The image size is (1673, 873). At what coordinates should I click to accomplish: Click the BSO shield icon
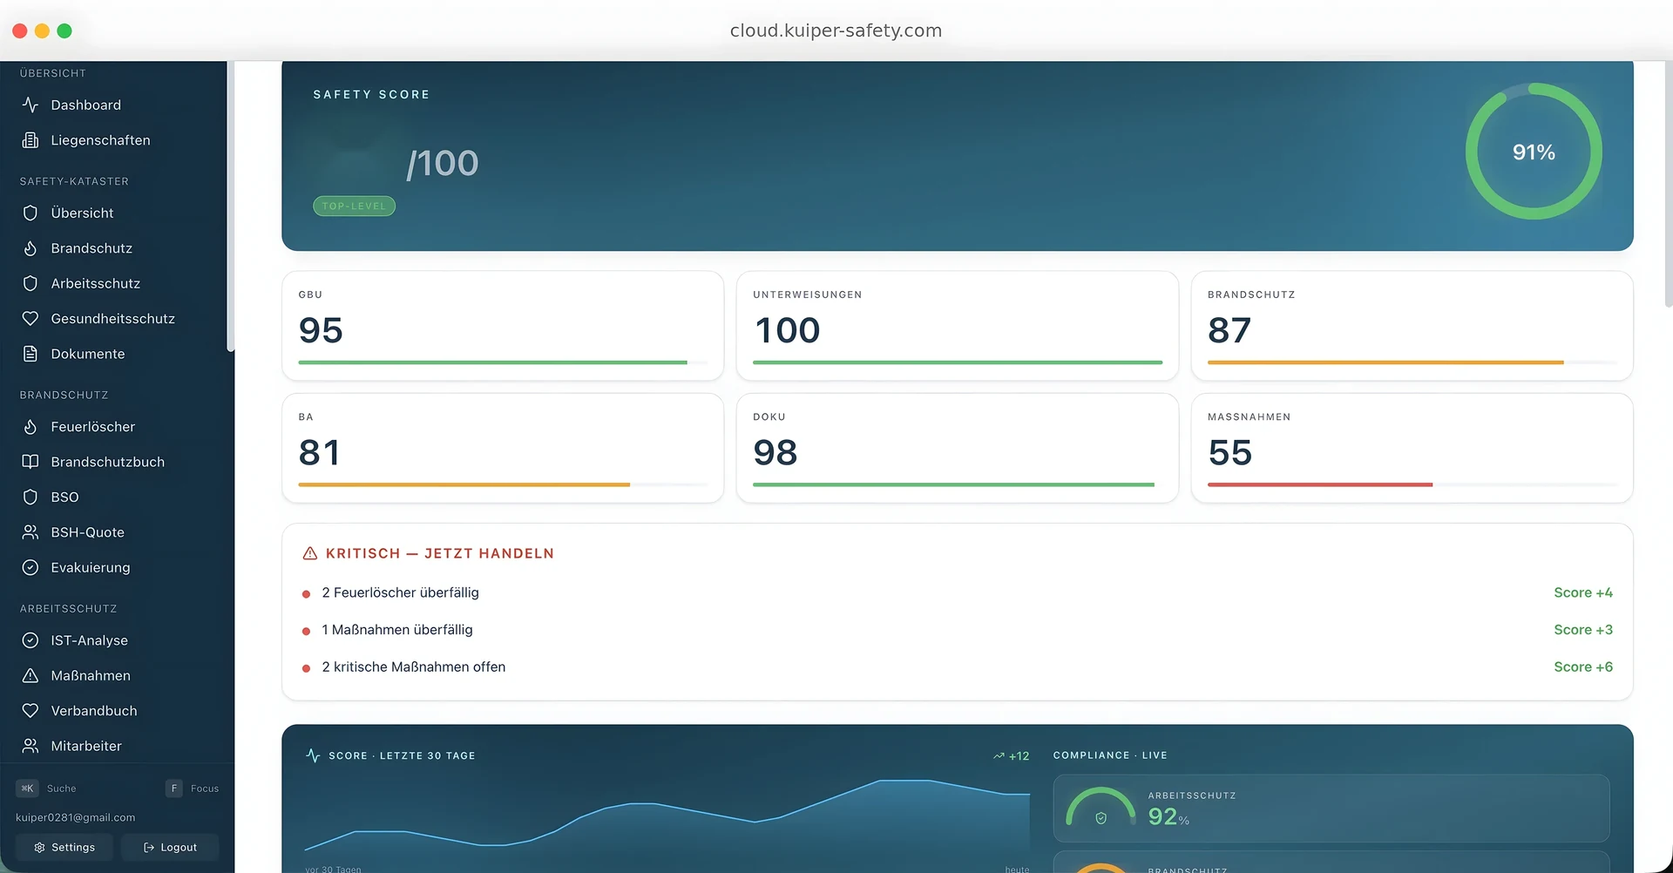click(x=30, y=497)
